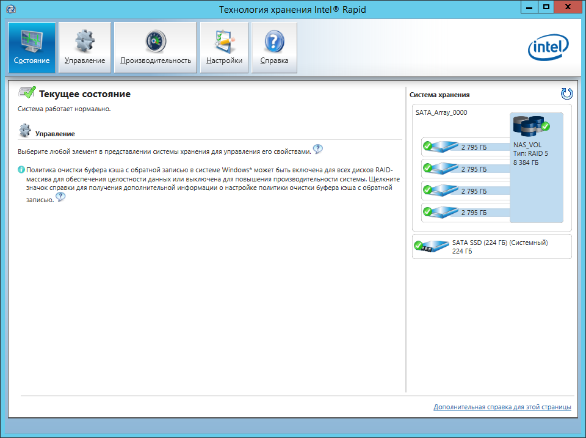Image resolution: width=586 pixels, height=438 pixels.
Task: Select the second 2 795 ГБ array disk
Action: click(x=466, y=169)
